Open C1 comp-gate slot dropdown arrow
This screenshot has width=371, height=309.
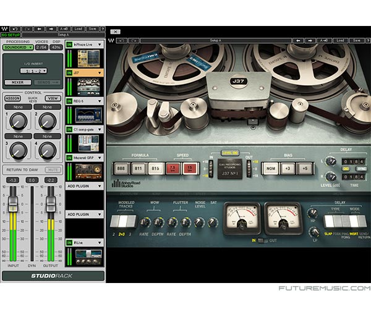pyautogui.click(x=100, y=130)
